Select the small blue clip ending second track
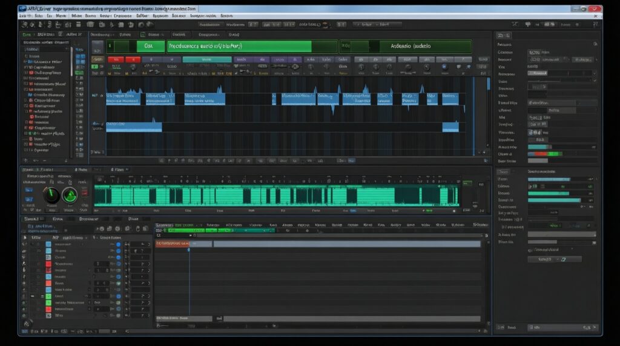The image size is (620, 346). [450, 127]
